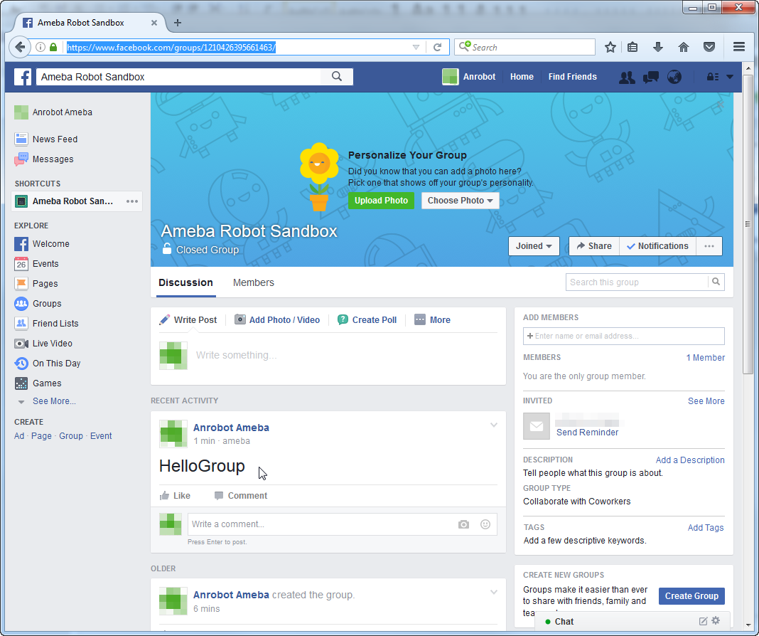
Task: Click the magnifier search button in Facebook header
Action: pyautogui.click(x=337, y=77)
